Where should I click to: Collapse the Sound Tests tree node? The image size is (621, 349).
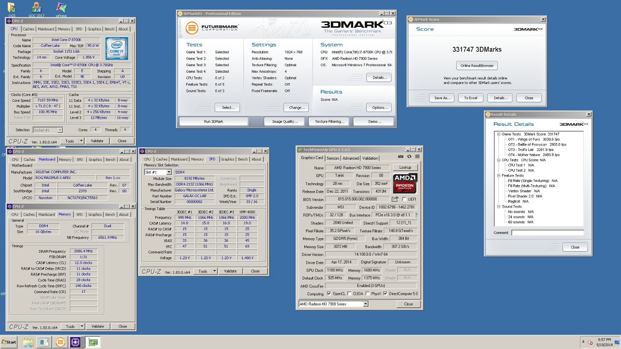click(x=498, y=206)
